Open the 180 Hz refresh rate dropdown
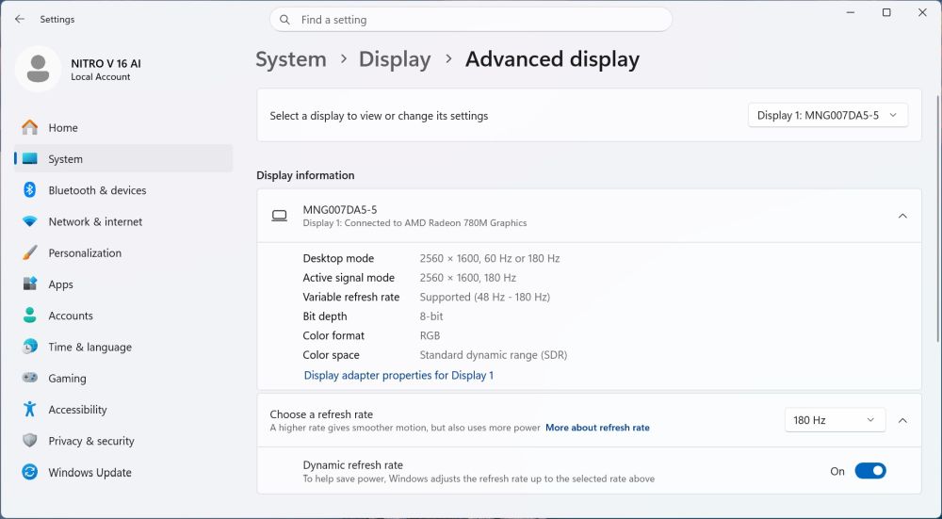Viewport: 942px width, 519px height. (x=835, y=420)
